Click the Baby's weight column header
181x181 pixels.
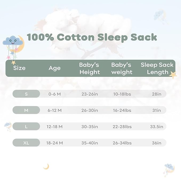click(x=122, y=68)
